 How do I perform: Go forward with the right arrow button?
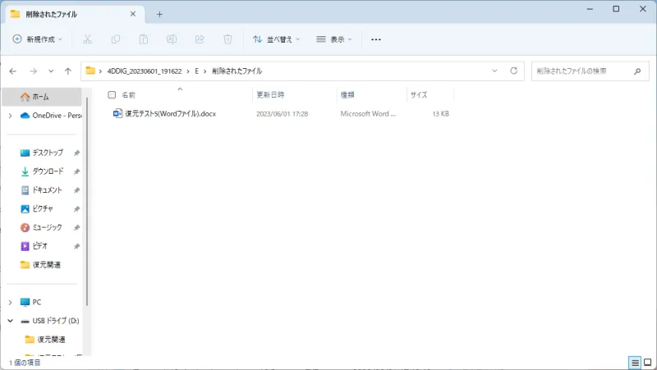click(33, 71)
